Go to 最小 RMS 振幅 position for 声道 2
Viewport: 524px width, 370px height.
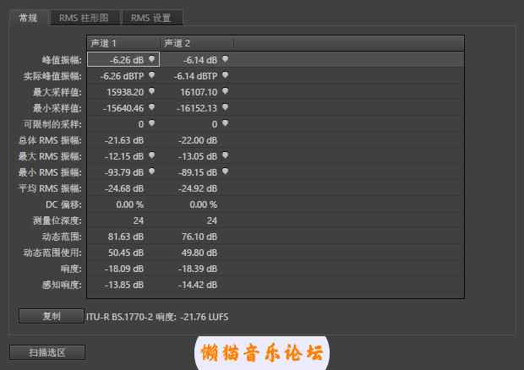(225, 171)
